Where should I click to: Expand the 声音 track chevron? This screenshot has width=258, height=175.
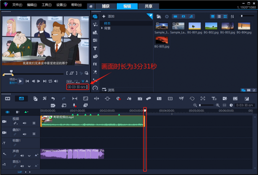click(29, 156)
